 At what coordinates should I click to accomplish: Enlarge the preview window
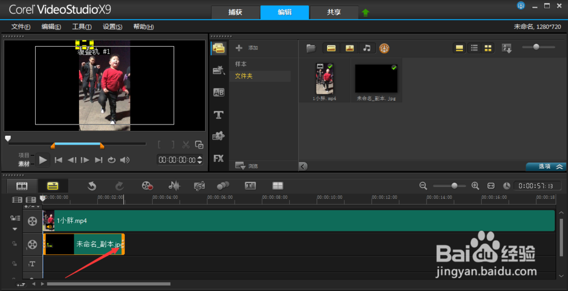(x=199, y=144)
